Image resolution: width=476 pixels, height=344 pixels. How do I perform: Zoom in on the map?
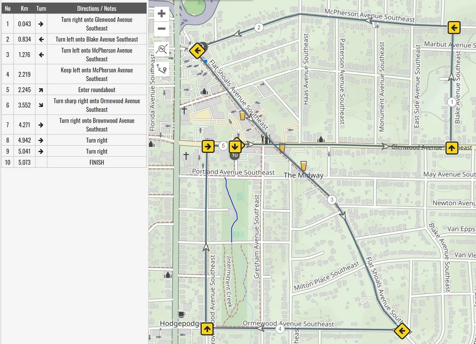coord(161,13)
